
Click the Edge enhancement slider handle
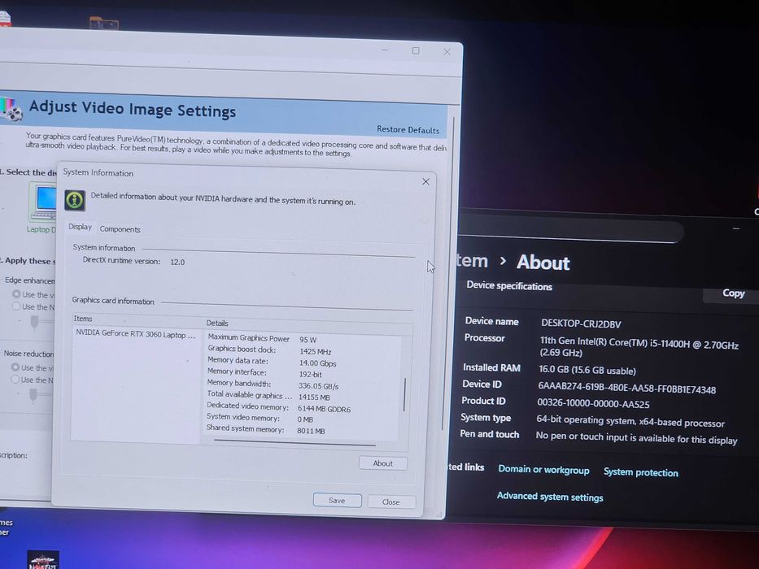point(34,322)
